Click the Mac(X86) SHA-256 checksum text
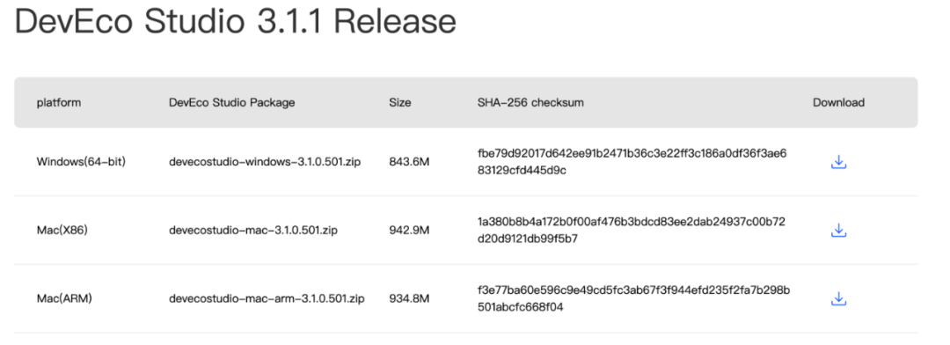The image size is (950, 345). coord(632,231)
